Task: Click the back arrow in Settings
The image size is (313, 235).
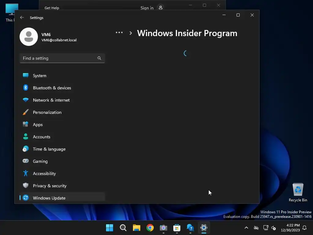Action: tap(22, 17)
